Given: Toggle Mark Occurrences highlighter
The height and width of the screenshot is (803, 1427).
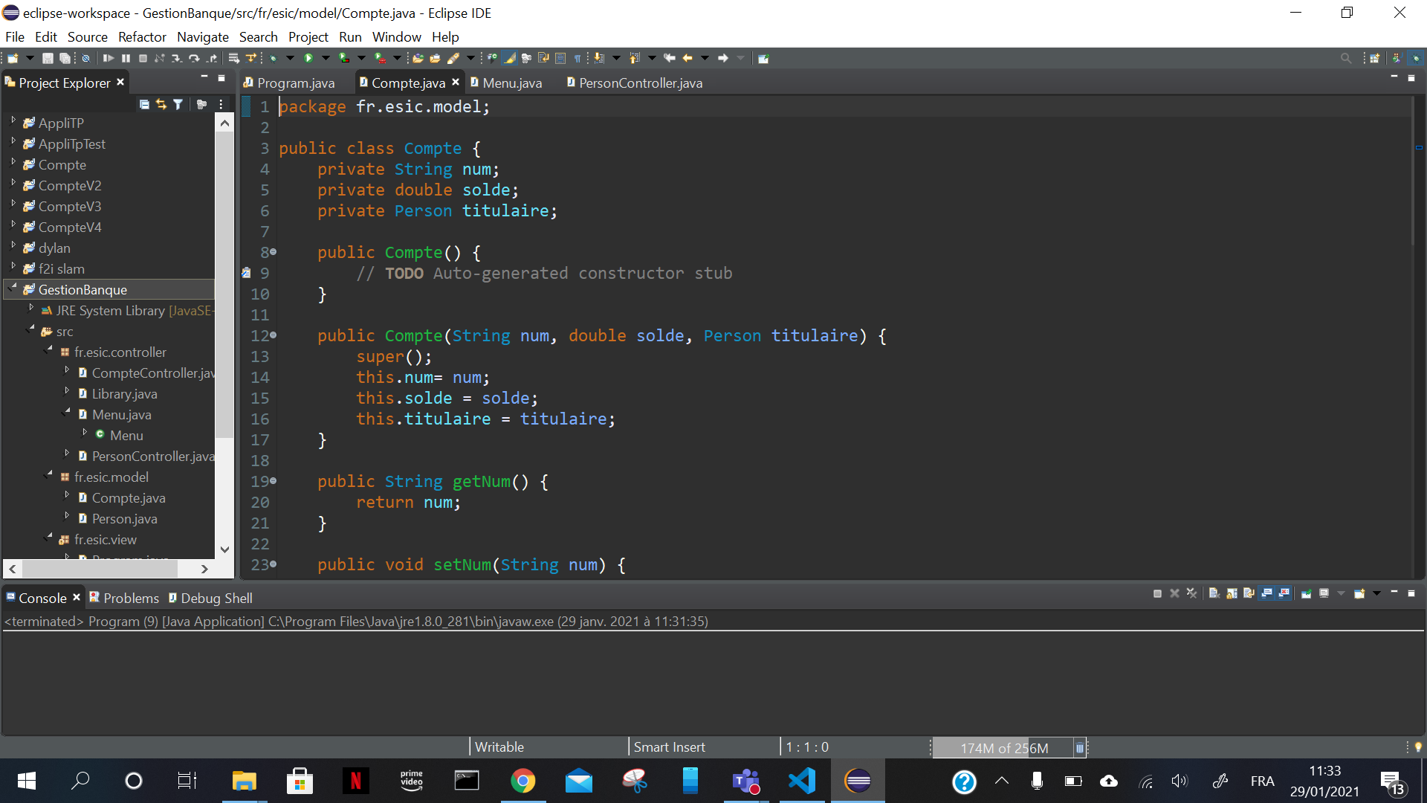Looking at the screenshot, I should 510,58.
